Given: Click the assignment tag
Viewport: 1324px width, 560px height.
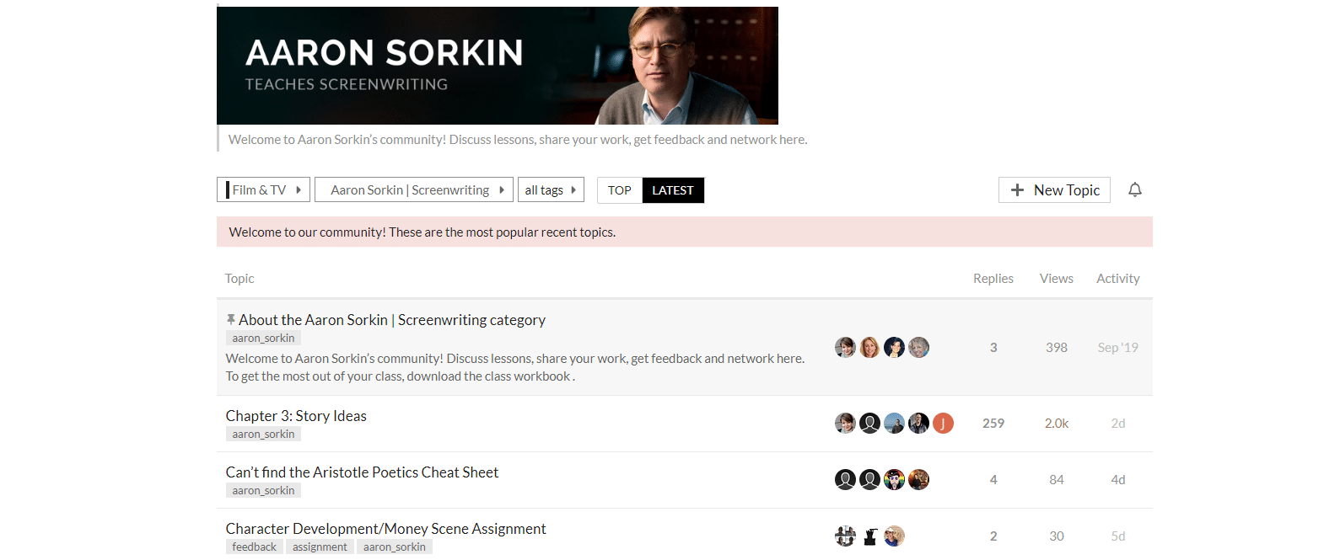Looking at the screenshot, I should tap(320, 547).
